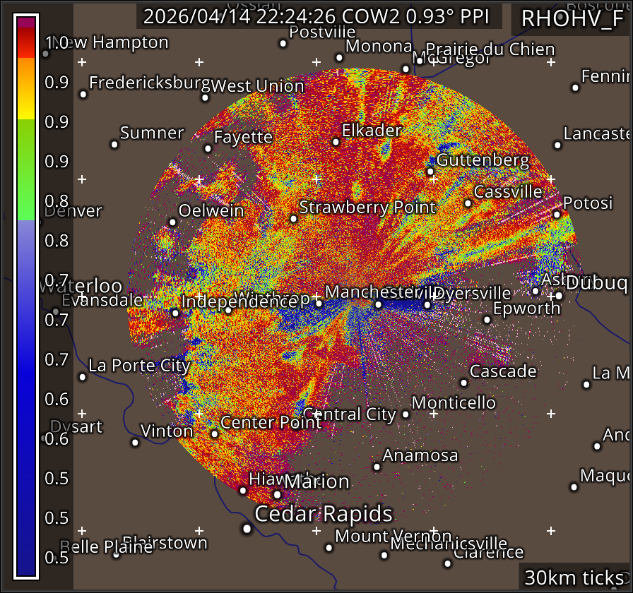Click the Strawberry Point marker dot
This screenshot has height=593, width=633.
[x=294, y=219]
